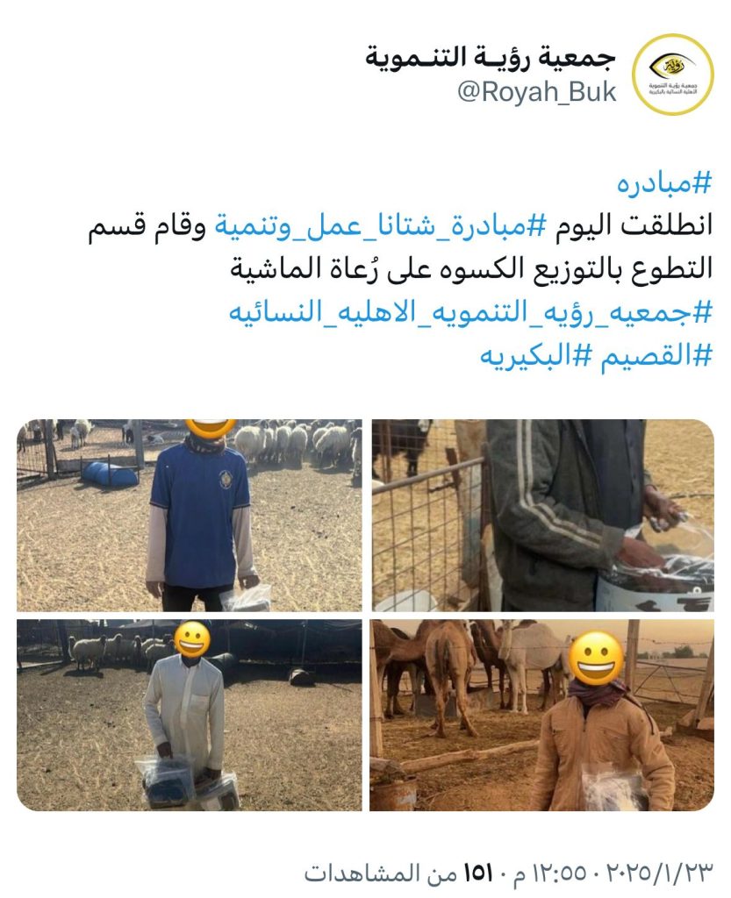Open the @Royah_Buk handle

pos(537,92)
